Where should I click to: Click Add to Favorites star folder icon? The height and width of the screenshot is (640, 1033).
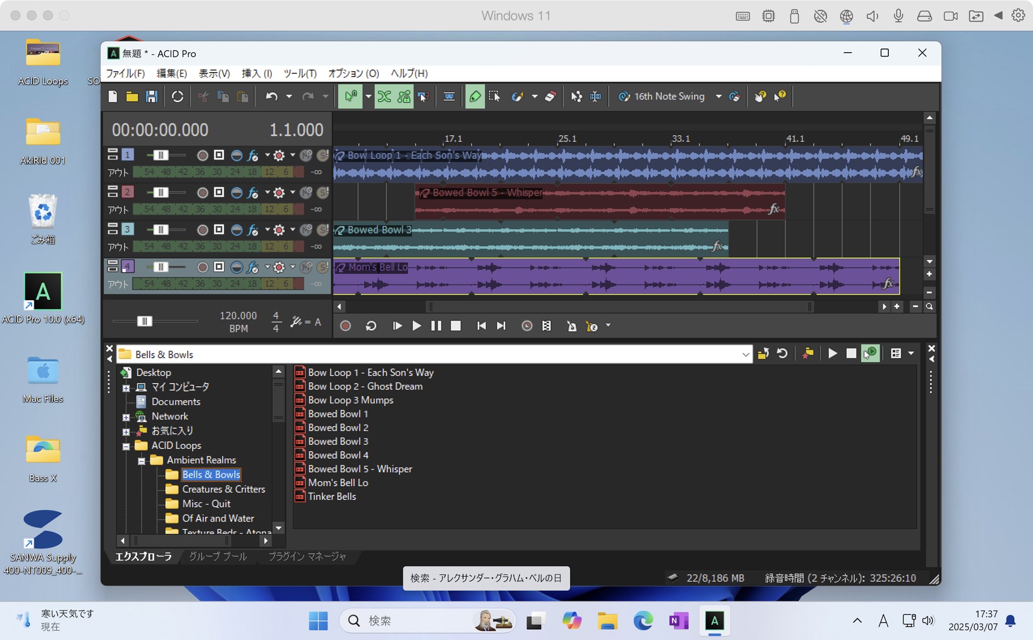(808, 353)
